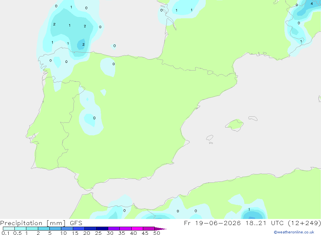Pick the 45–50 mm legend color swatch
The height and width of the screenshot is (235, 321).
[149, 229]
